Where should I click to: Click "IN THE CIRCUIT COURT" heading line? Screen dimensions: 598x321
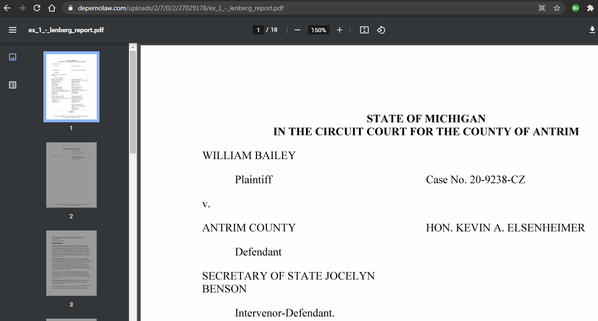(x=426, y=132)
